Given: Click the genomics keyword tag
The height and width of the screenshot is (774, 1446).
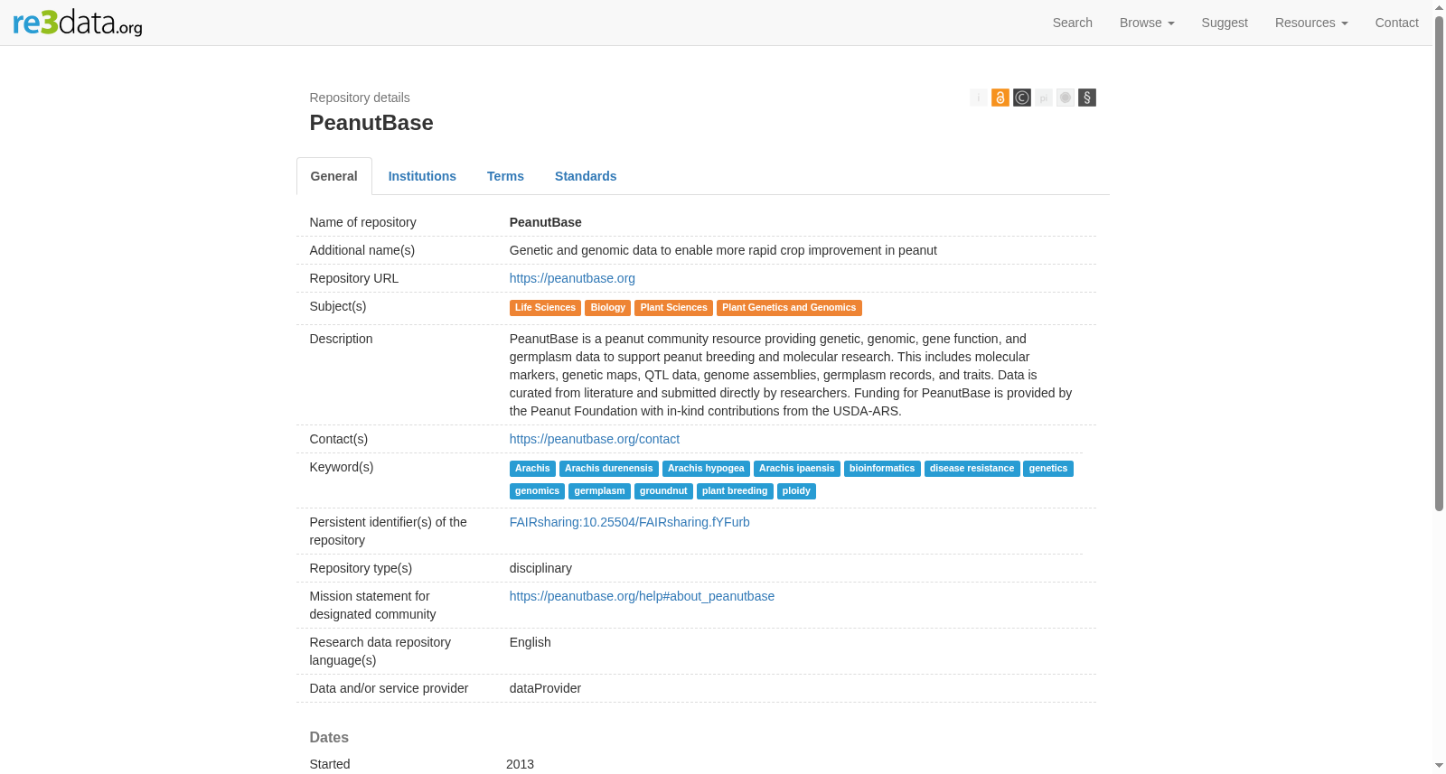Looking at the screenshot, I should (x=537, y=491).
